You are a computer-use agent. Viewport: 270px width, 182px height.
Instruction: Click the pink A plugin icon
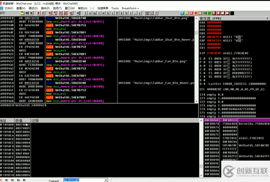[191, 13]
